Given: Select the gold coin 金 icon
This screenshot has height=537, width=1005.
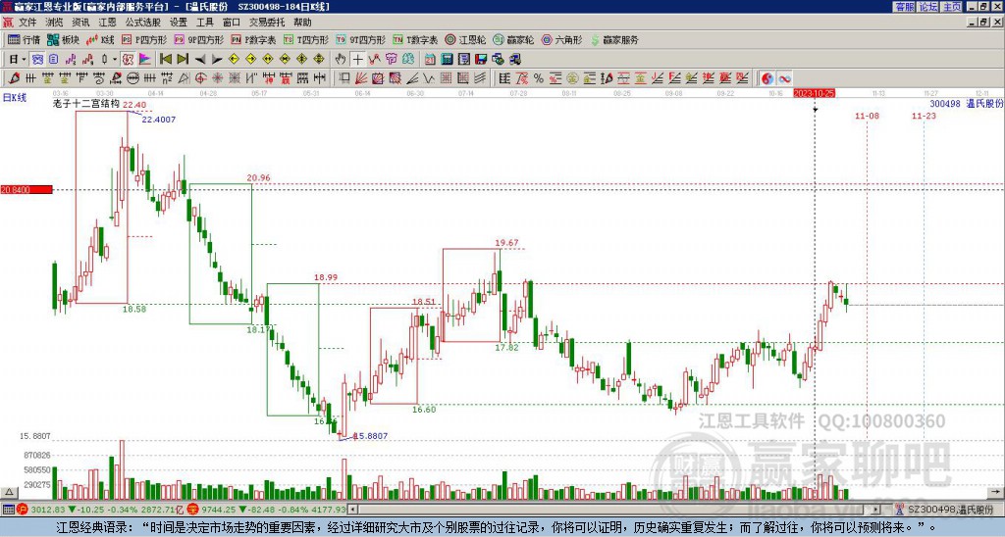Looking at the screenshot, I should 572,78.
